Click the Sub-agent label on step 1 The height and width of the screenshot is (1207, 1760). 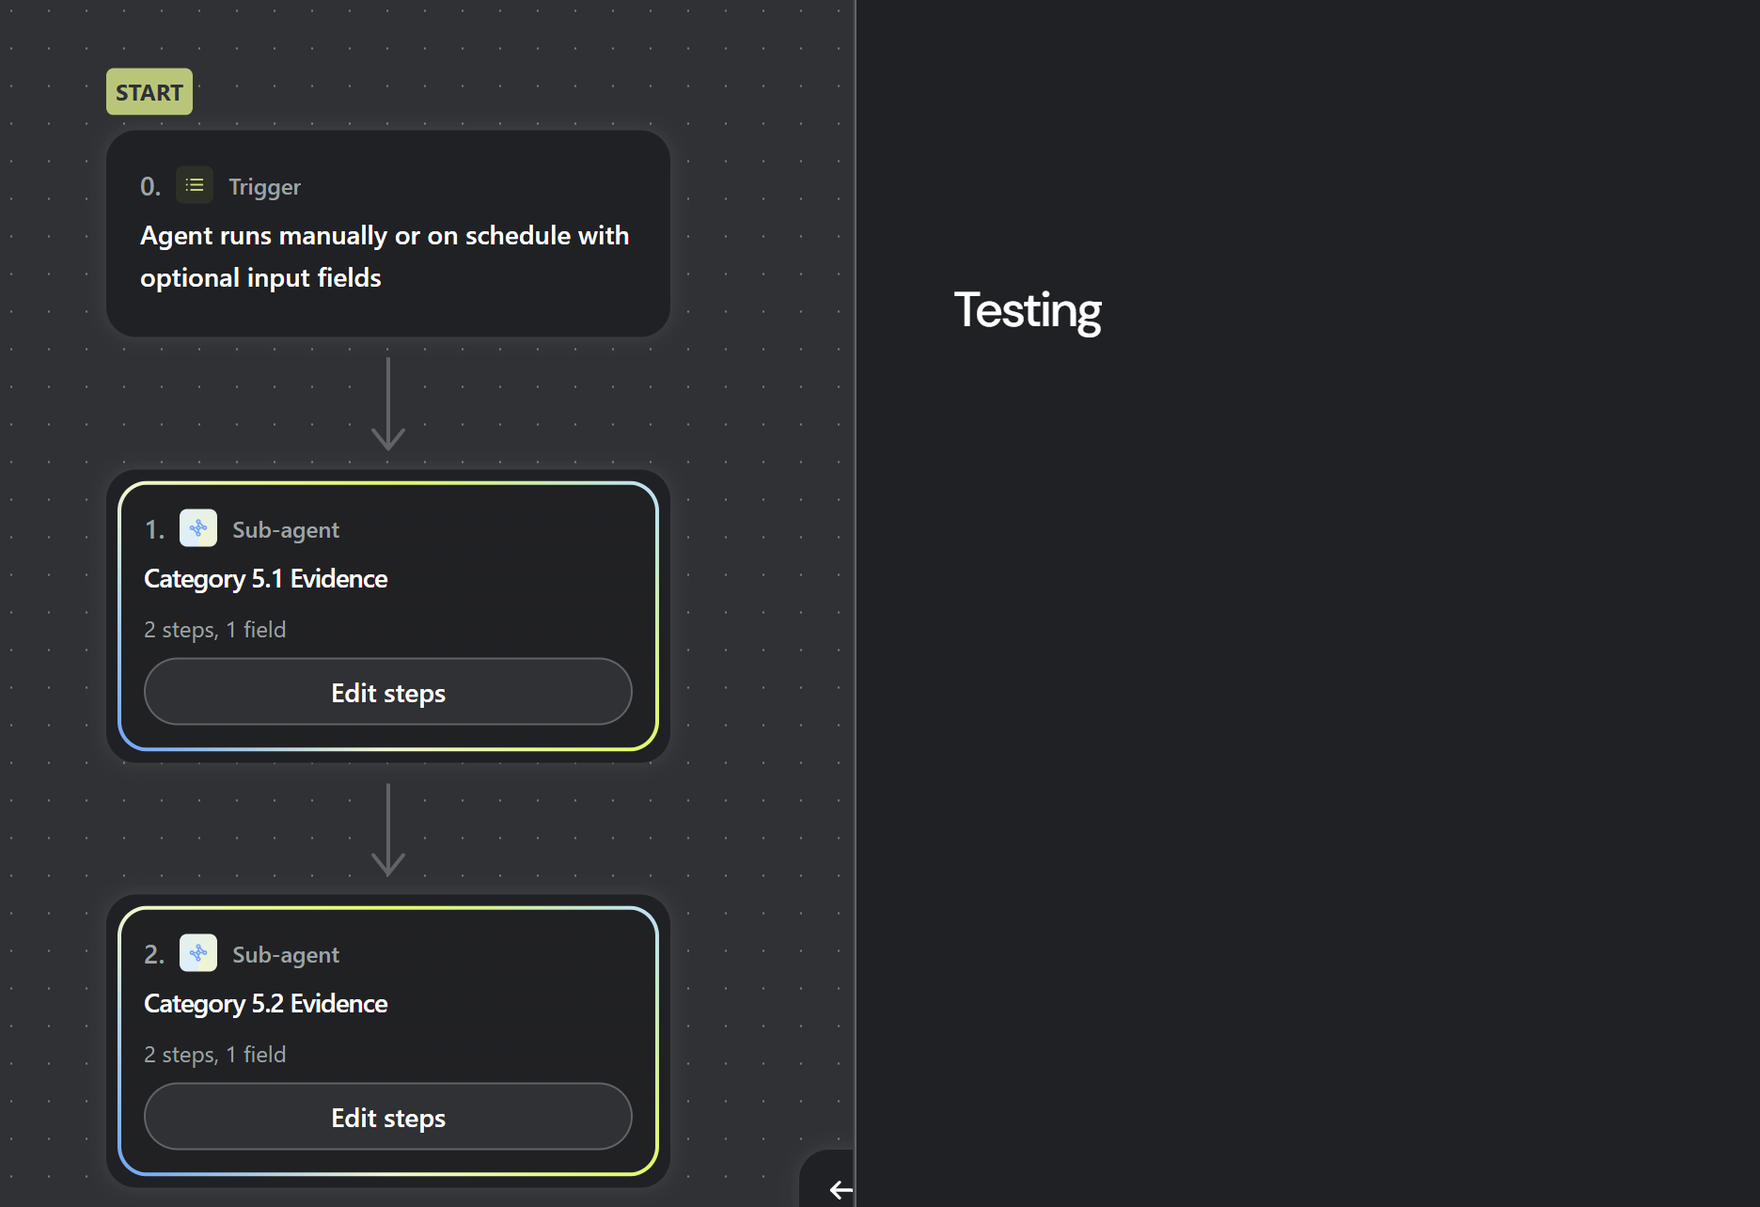[x=286, y=530]
